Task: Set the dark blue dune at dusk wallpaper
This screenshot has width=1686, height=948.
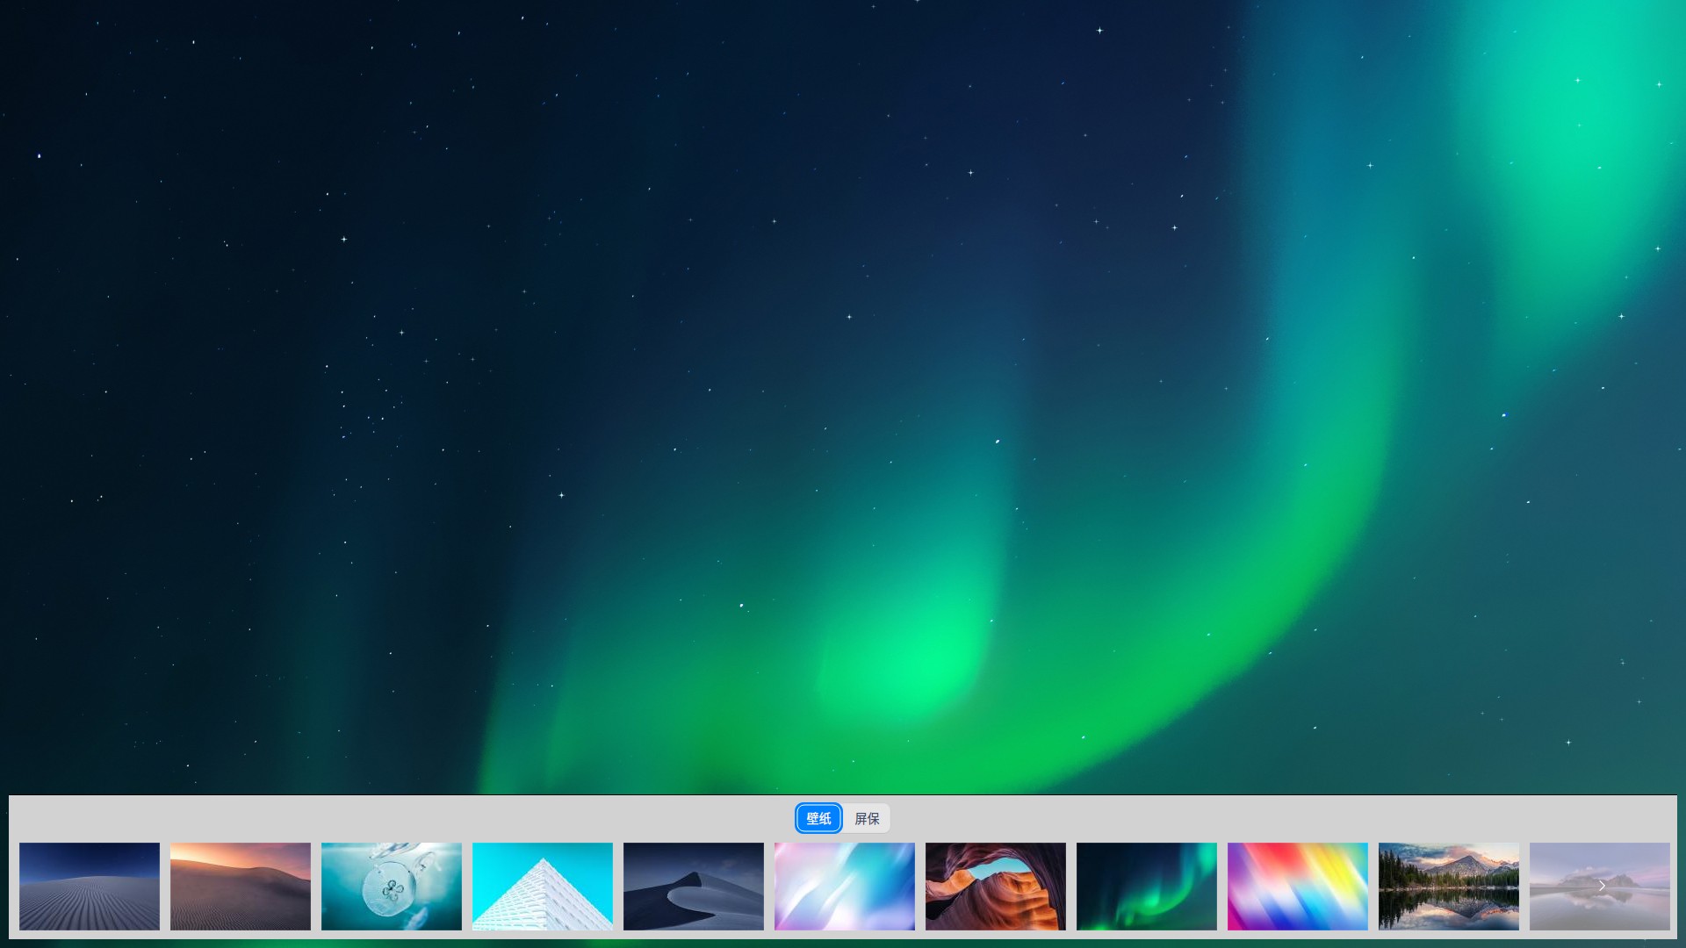Action: 694,886
